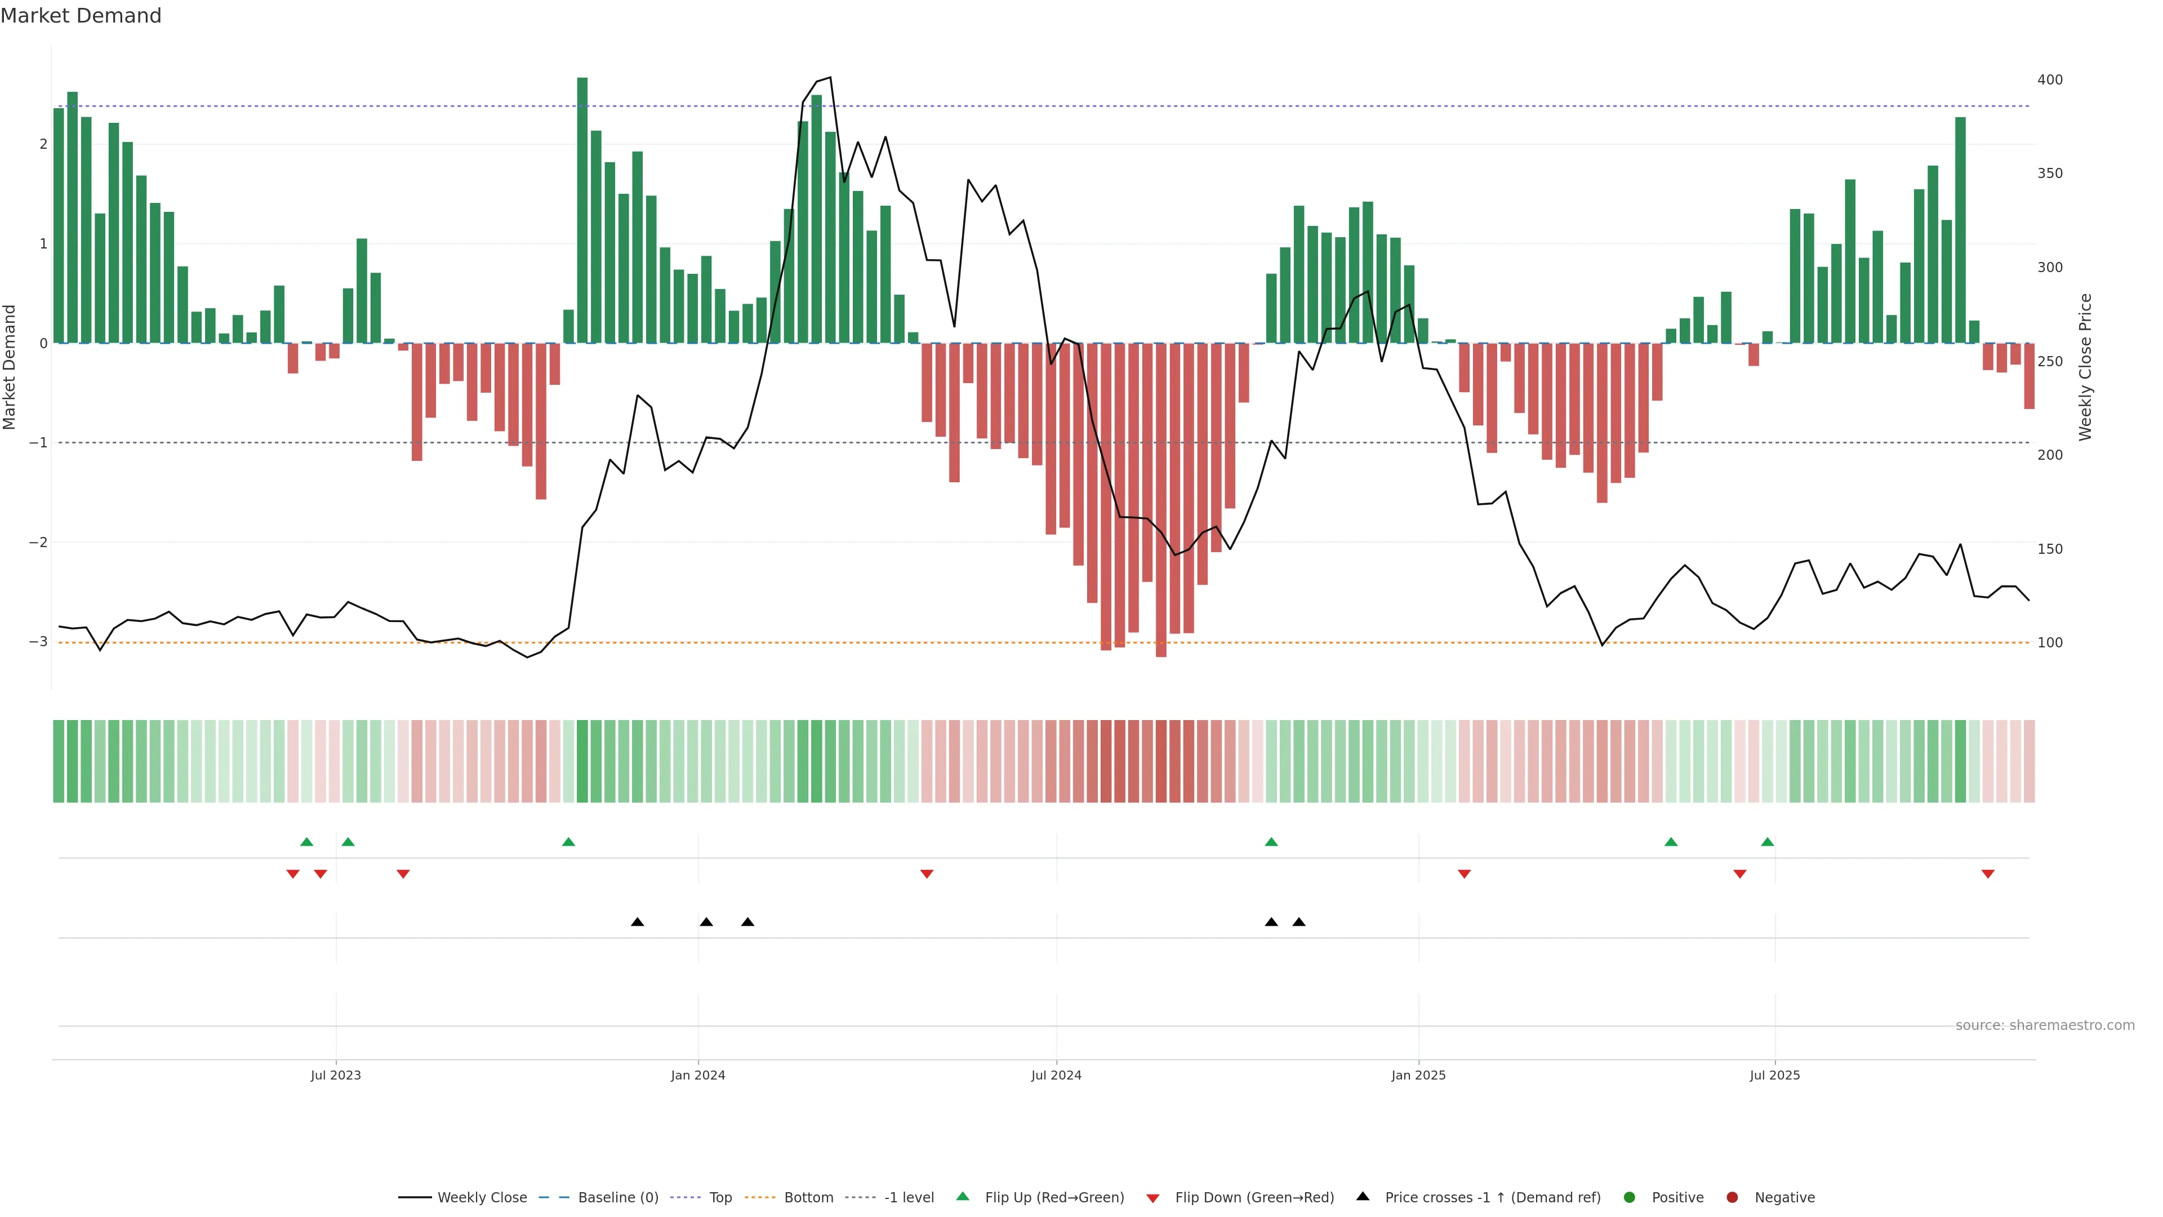Click the first green flip-up triangle marker

306,842
